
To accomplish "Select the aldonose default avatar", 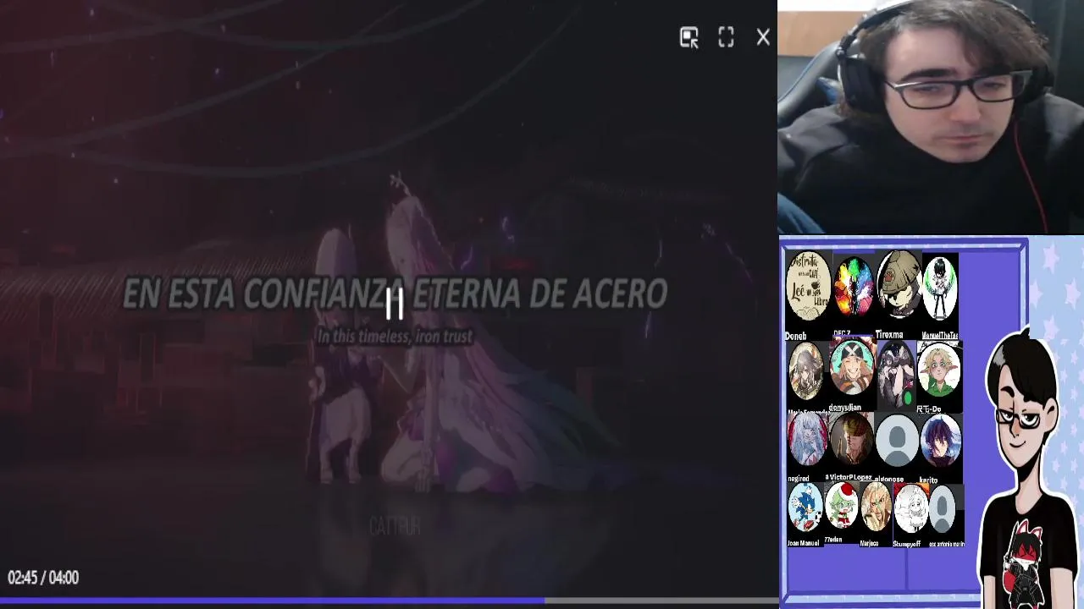I will 897,440.
